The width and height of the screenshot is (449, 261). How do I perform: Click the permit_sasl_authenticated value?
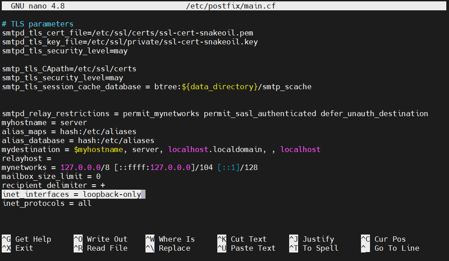pyautogui.click(x=260, y=113)
